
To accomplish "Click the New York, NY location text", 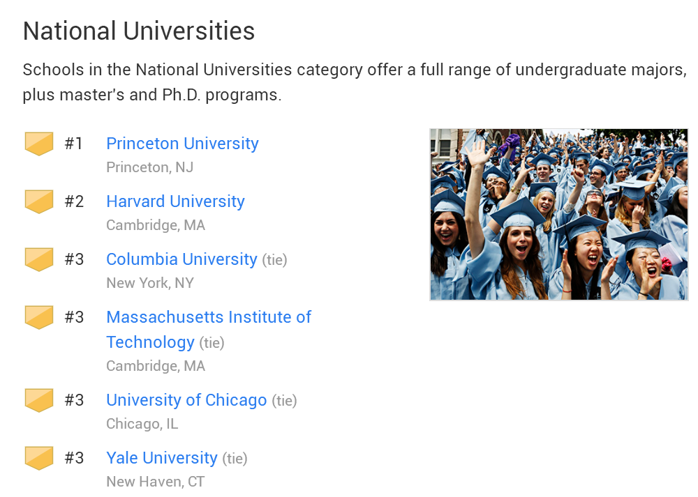I will [x=150, y=283].
